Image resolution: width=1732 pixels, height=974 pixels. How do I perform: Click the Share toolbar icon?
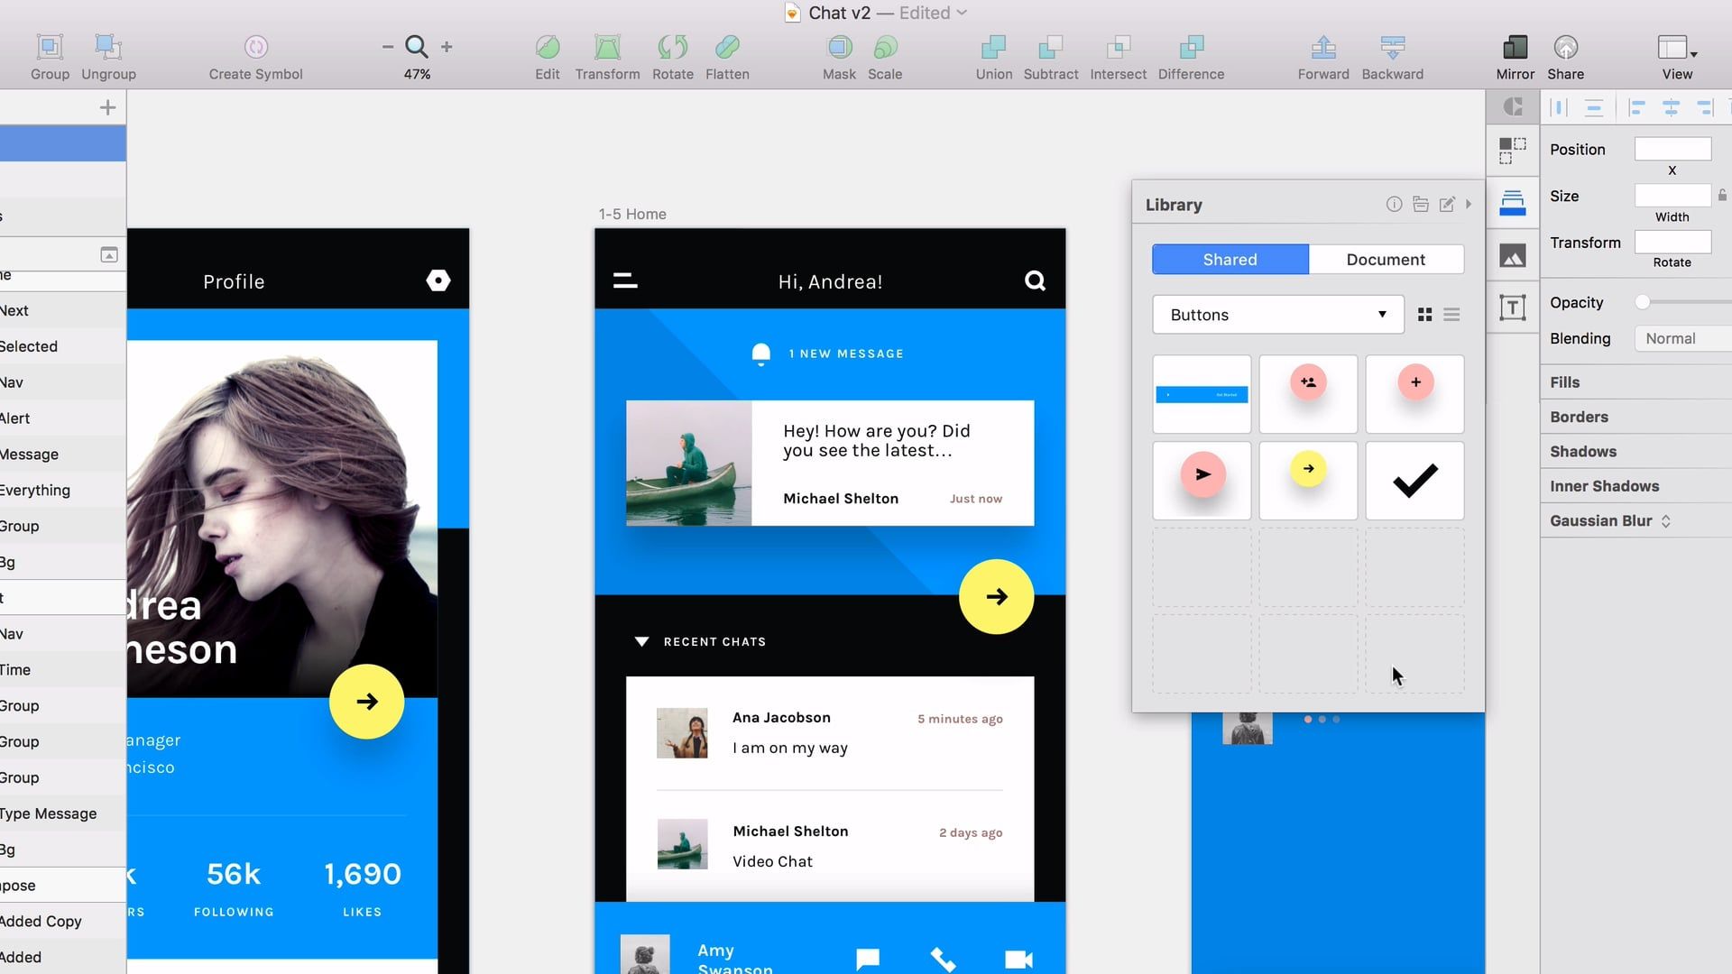click(1566, 47)
